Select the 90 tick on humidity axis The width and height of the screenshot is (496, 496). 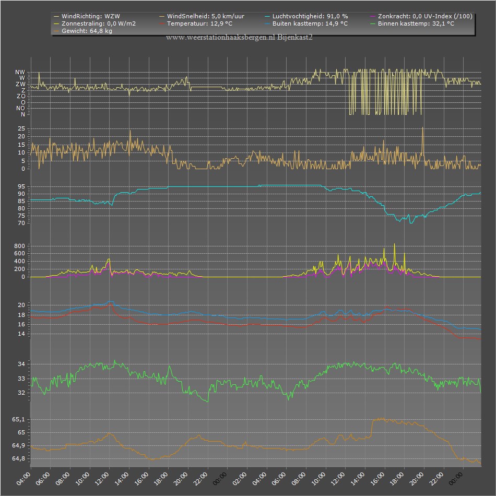point(21,194)
